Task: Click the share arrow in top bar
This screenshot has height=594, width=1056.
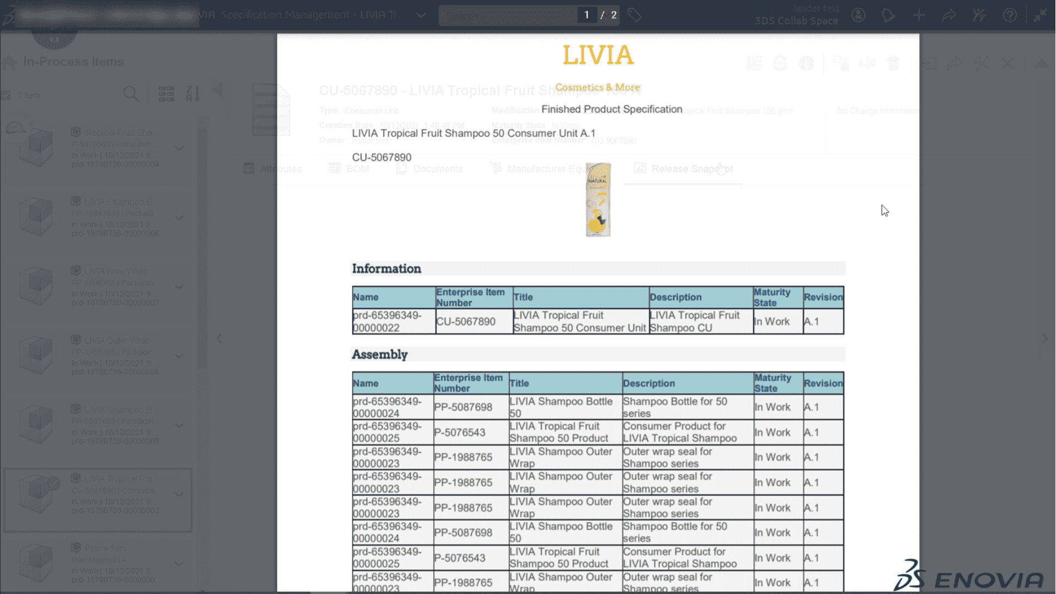Action: click(949, 15)
